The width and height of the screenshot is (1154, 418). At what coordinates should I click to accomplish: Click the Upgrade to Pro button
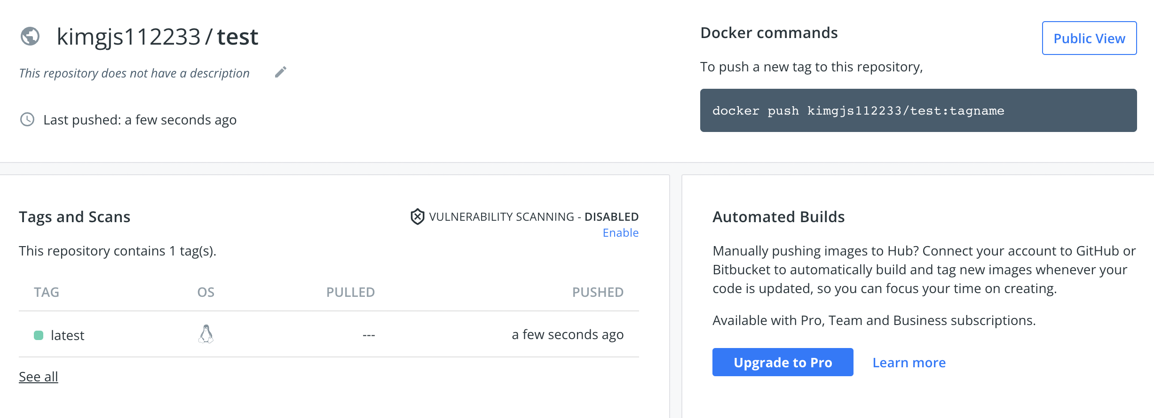pyautogui.click(x=783, y=362)
